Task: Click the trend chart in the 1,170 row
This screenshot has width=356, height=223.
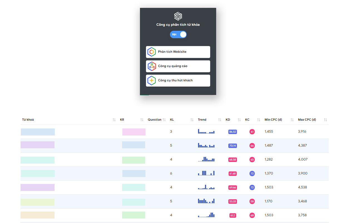Action: coord(206,201)
